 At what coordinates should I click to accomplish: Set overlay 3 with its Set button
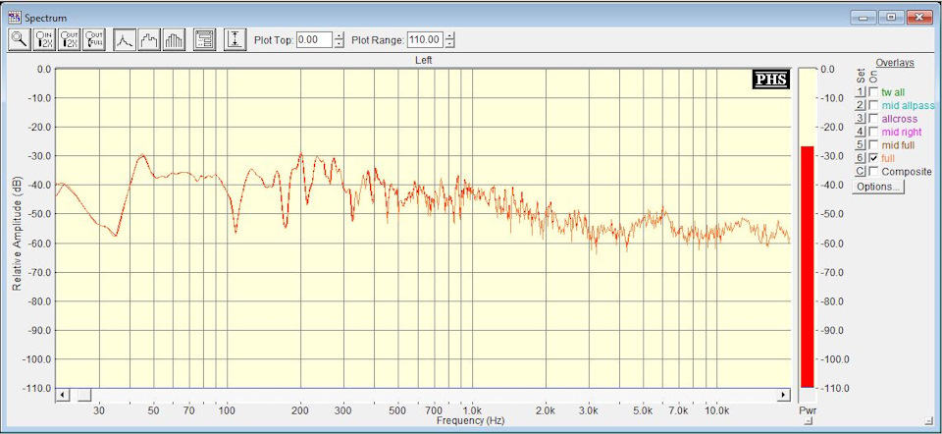(x=861, y=119)
